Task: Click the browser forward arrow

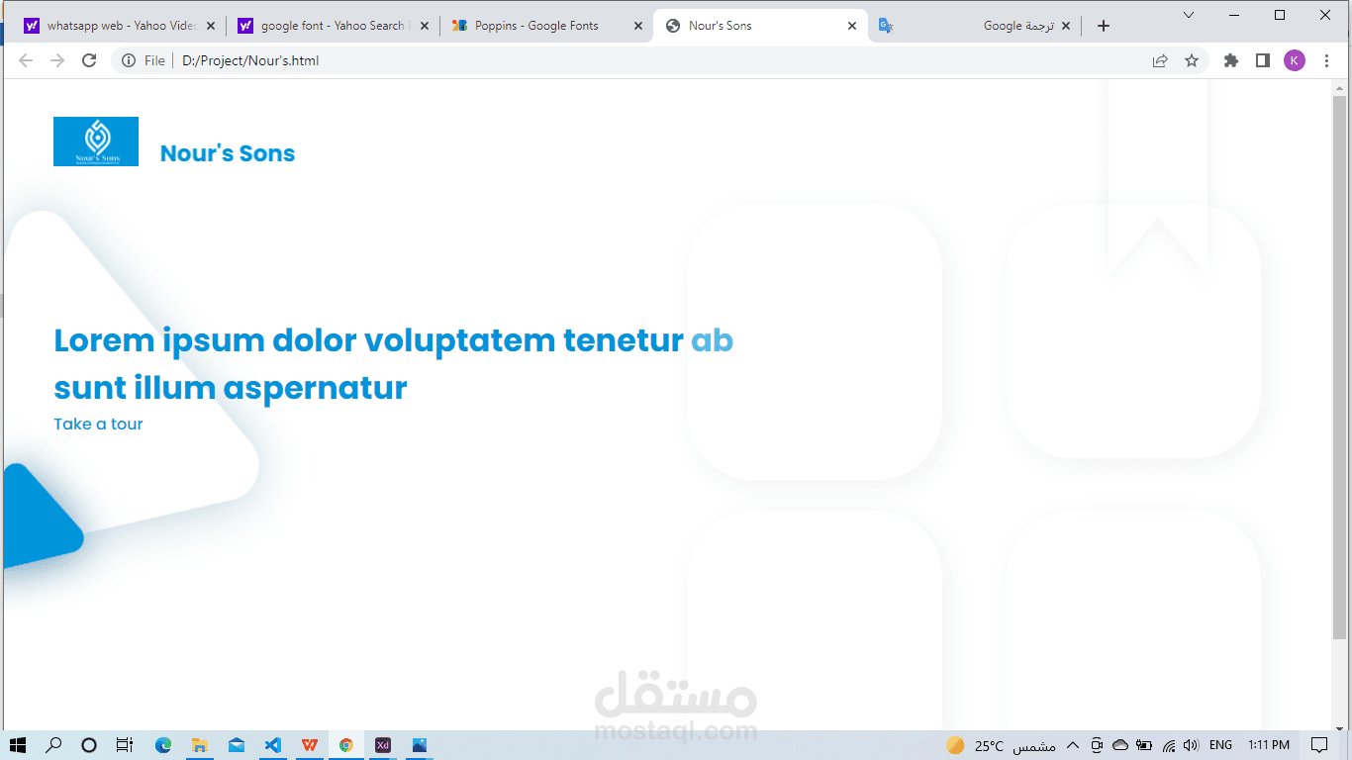Action: 57,60
